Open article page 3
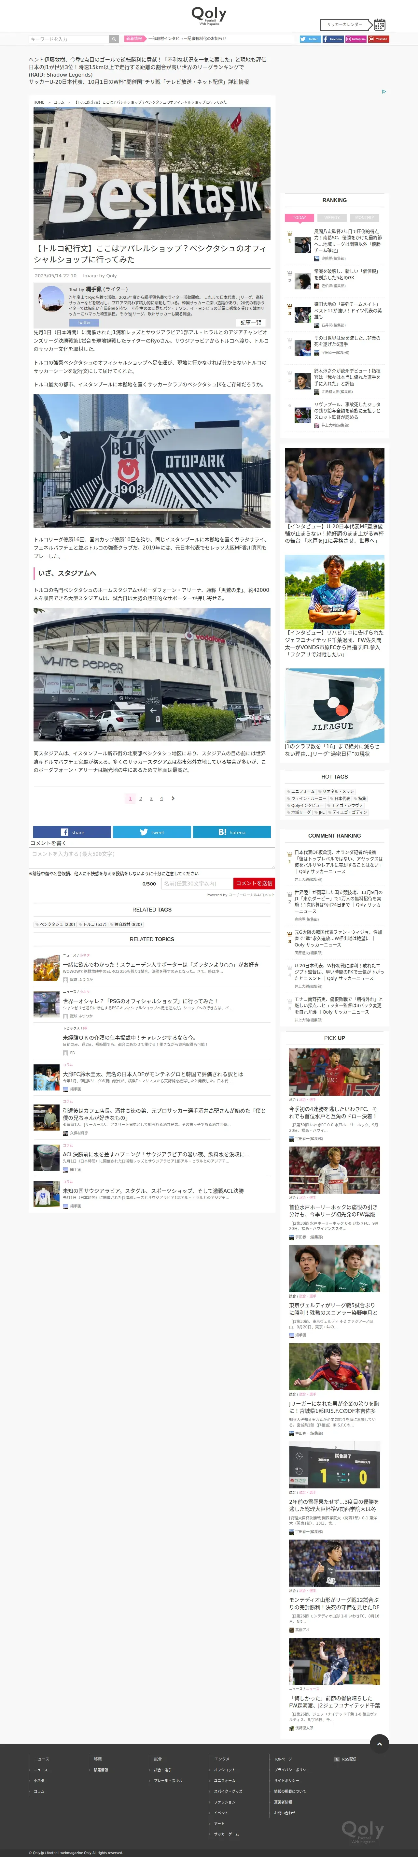Screen dimensions: 418x1857 coord(151,798)
